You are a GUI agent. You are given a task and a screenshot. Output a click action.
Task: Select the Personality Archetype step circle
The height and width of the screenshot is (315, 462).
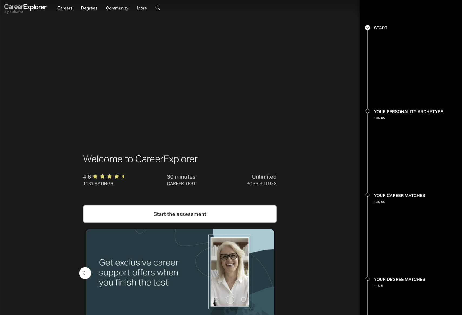point(367,111)
